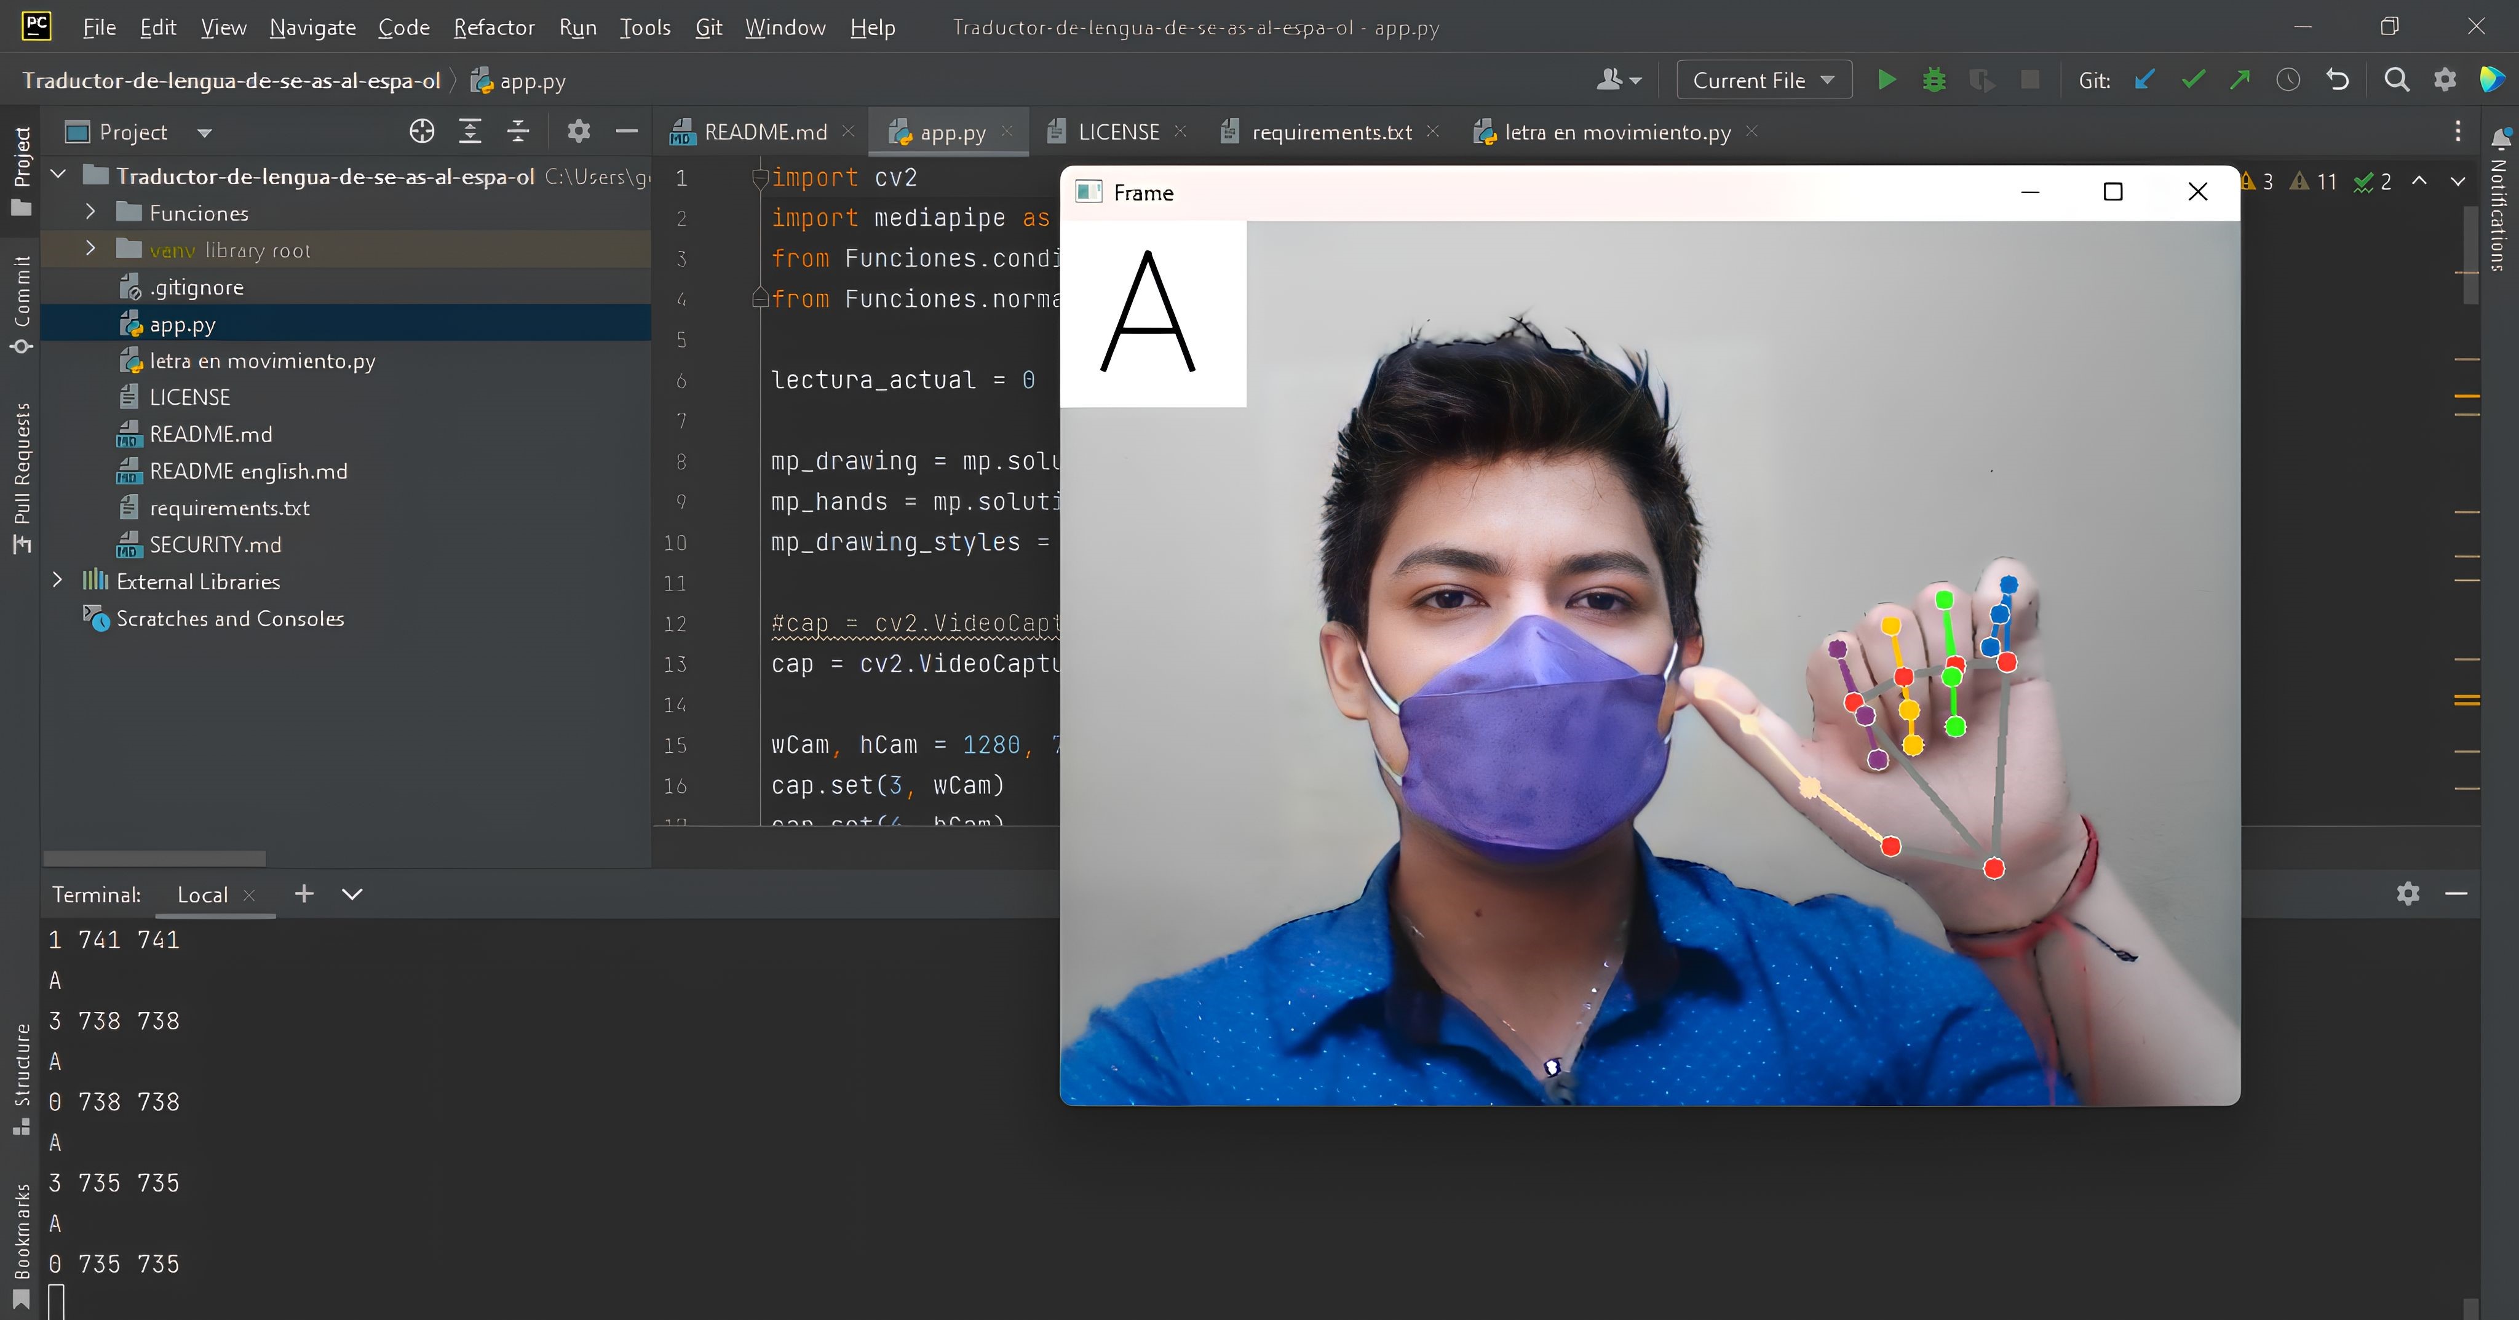Hide the Terminal panel
2519x1320 pixels.
[x=2456, y=893]
